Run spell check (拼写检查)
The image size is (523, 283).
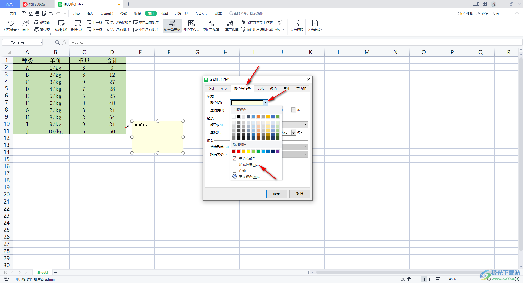(11, 26)
